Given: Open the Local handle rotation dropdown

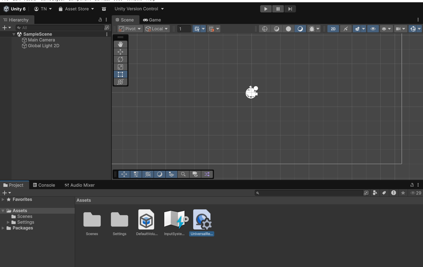Looking at the screenshot, I should 157,29.
